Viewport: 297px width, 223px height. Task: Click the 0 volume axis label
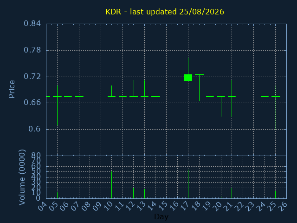tap(38, 198)
